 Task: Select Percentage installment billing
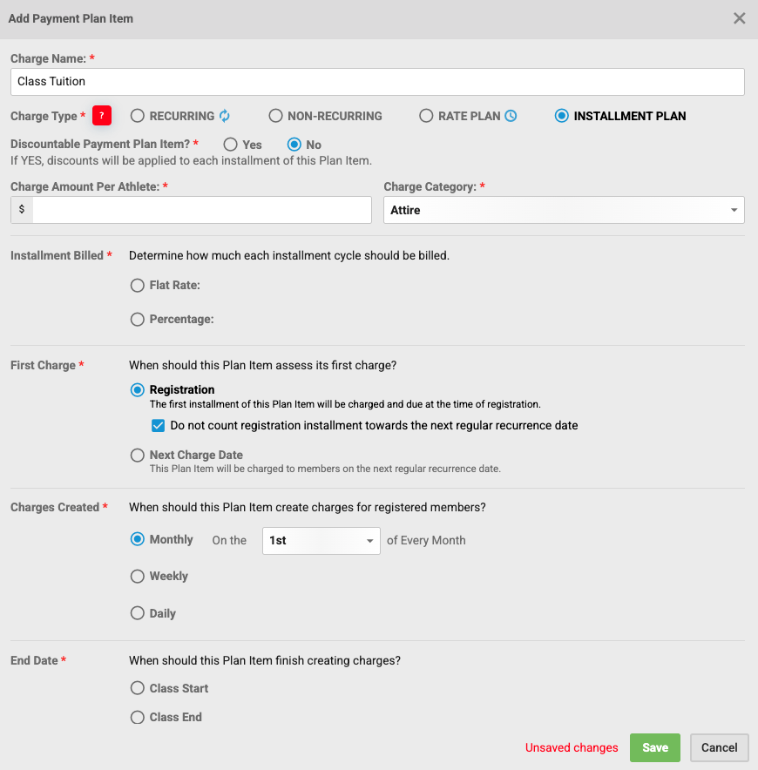(138, 320)
